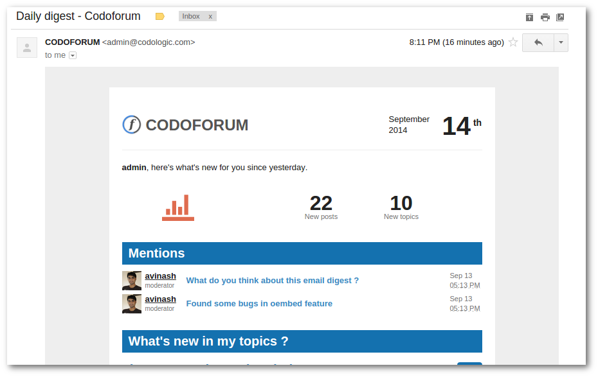Open 'What do you think about this email digest ?'
Viewport: 598px width, 377px height.
(272, 281)
